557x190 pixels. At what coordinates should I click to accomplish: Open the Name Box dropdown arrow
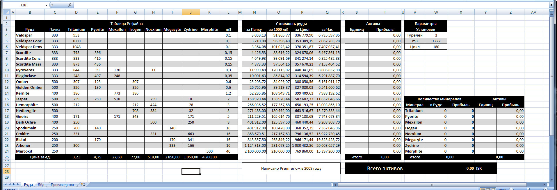point(46,5)
